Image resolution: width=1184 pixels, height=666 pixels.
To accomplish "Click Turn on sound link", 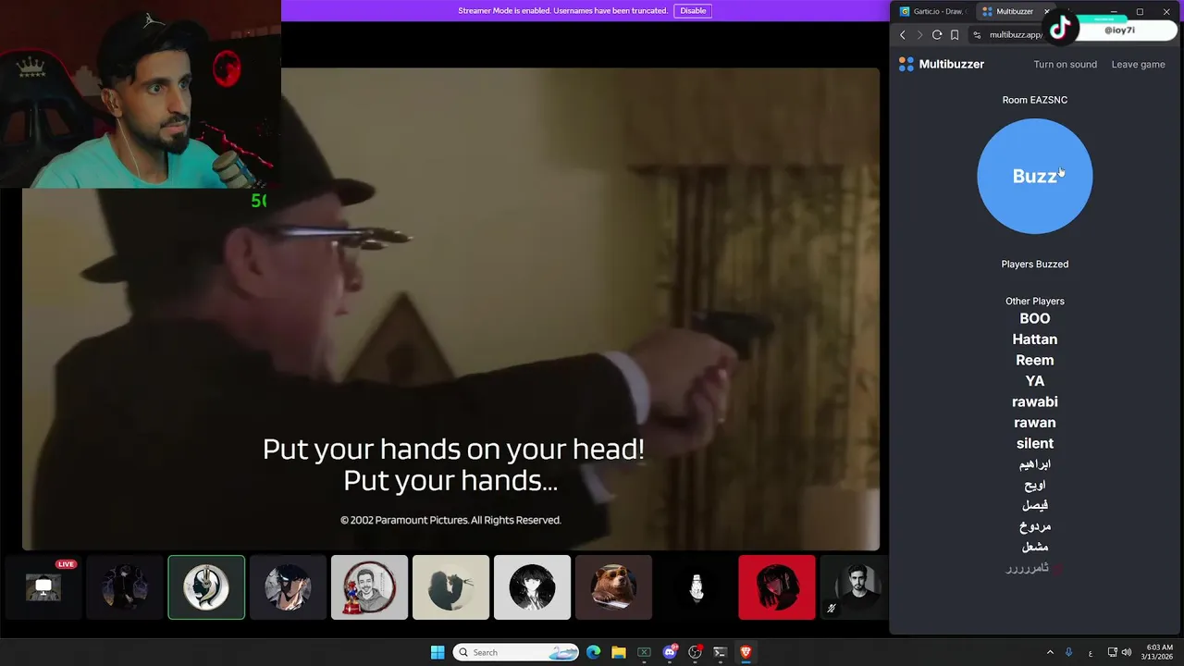I will click(1065, 64).
